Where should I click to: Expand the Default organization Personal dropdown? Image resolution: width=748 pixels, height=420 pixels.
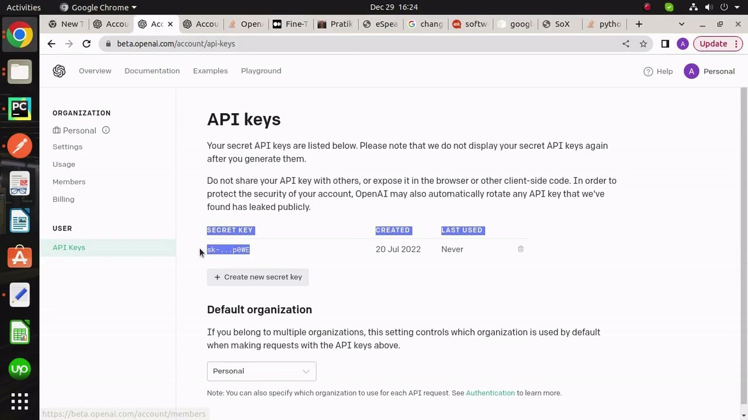(261, 371)
